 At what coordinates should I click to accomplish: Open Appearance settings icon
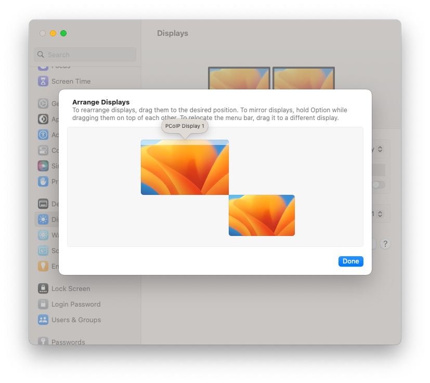(x=43, y=119)
